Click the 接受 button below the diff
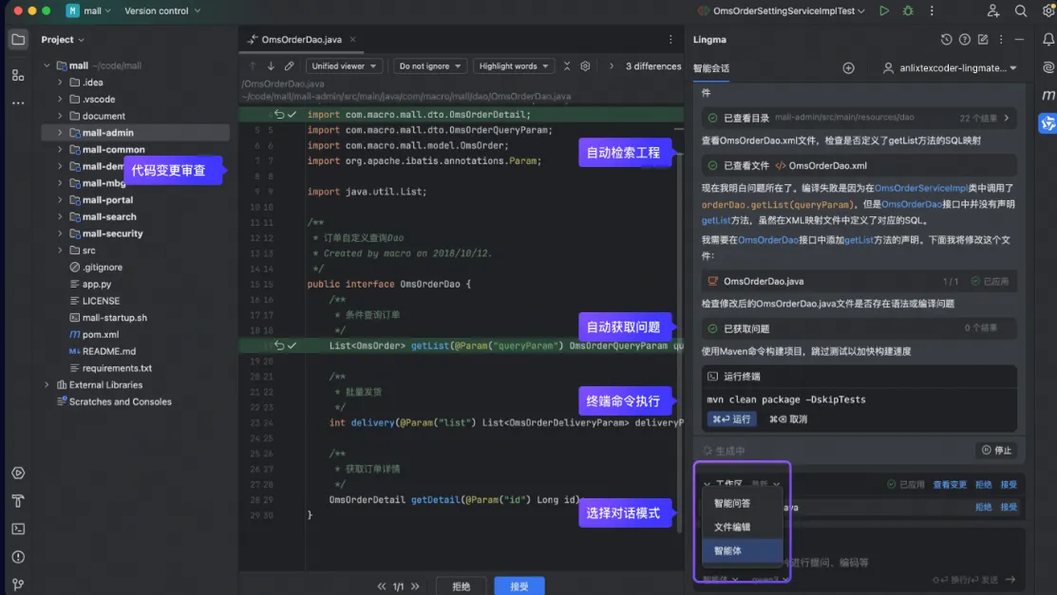Screen dimensions: 1057x595 [519, 586]
